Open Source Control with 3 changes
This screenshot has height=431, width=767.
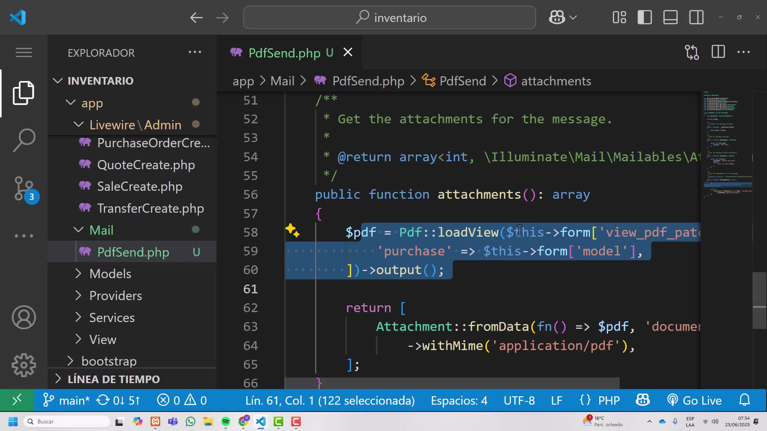click(25, 189)
